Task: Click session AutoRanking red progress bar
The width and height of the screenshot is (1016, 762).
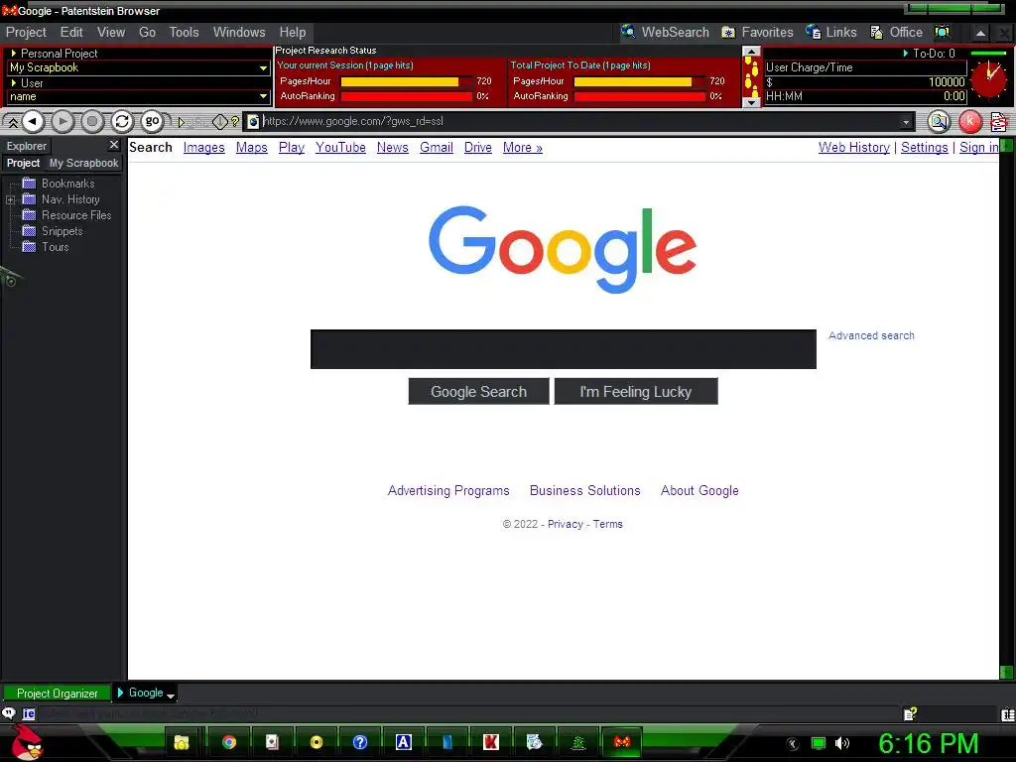Action: (x=407, y=96)
